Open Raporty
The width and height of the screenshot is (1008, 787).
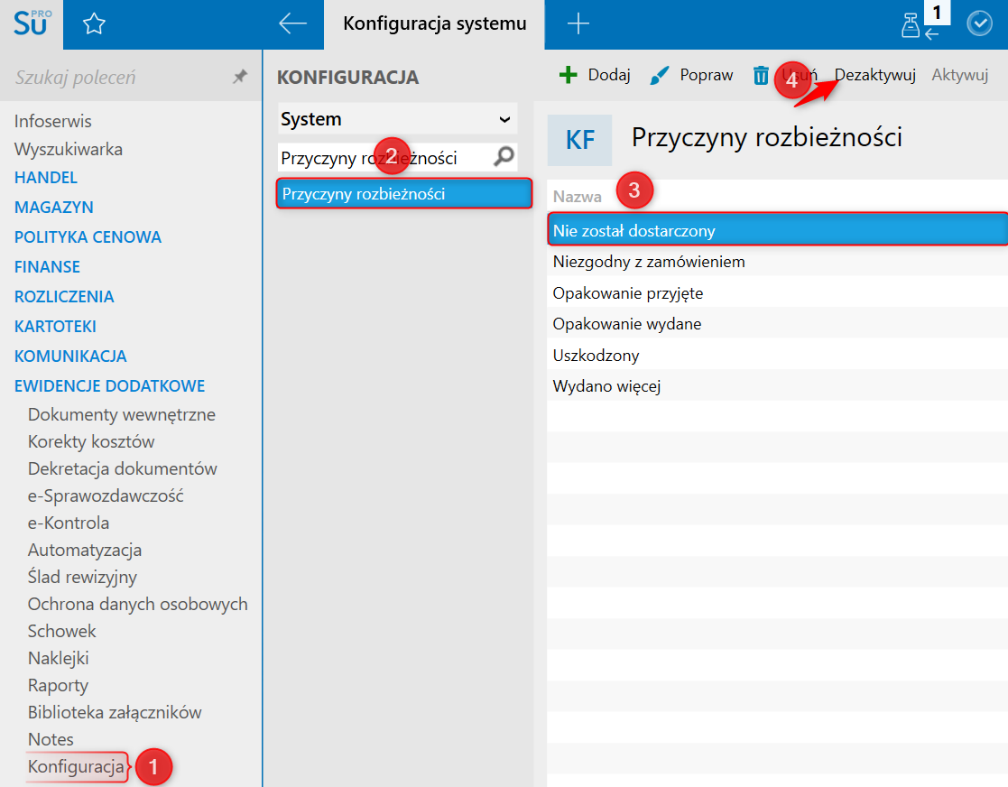pyautogui.click(x=58, y=686)
